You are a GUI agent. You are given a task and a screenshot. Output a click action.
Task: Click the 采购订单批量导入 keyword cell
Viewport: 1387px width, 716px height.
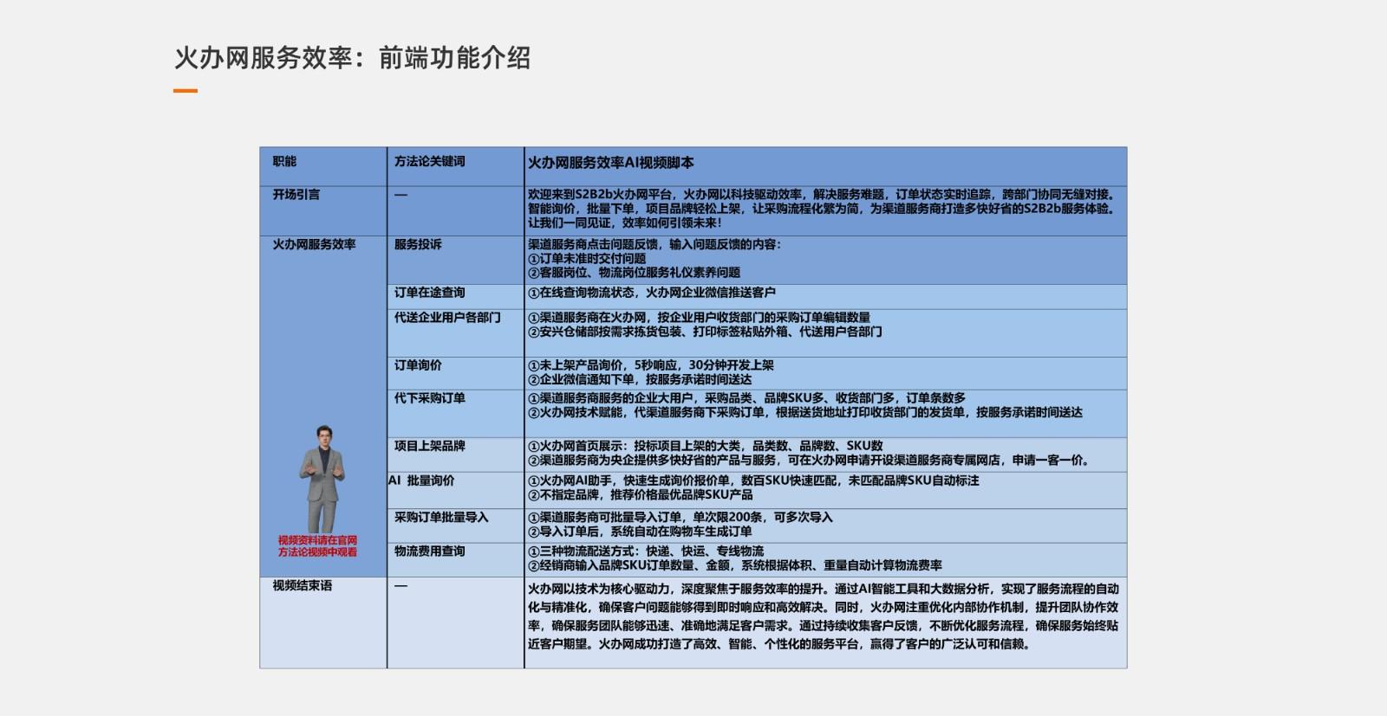click(441, 517)
